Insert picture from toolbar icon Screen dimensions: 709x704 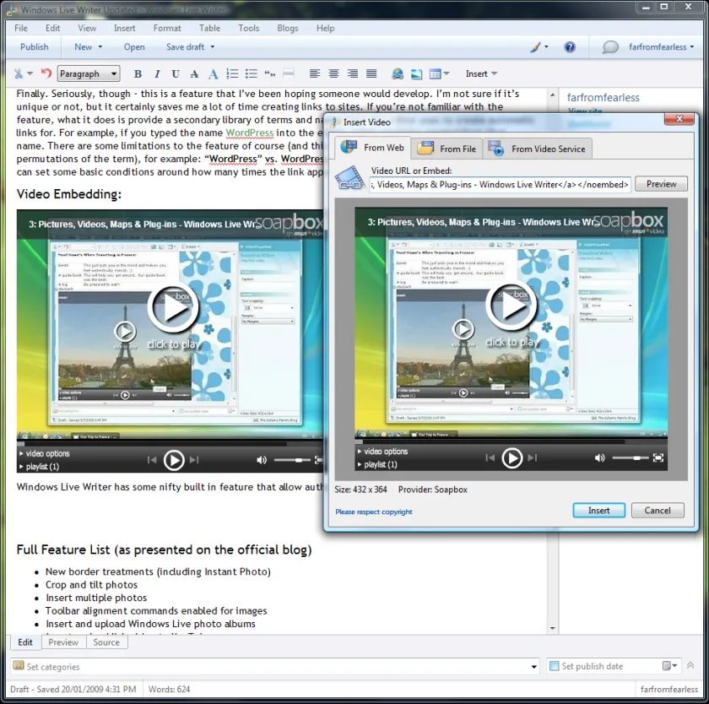coord(416,73)
